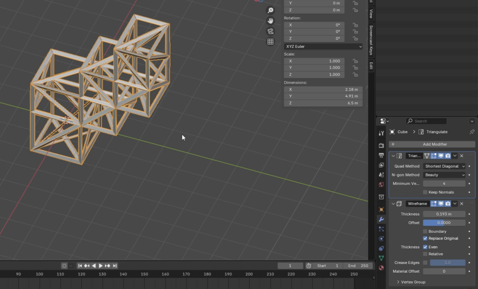Open the View Layer properties tab
Image resolution: width=478 pixels, height=289 pixels.
click(x=381, y=165)
